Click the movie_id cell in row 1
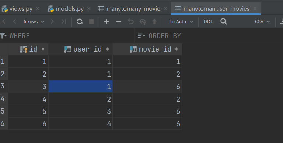Image resolution: width=283 pixels, height=143 pixels. click(x=147, y=62)
